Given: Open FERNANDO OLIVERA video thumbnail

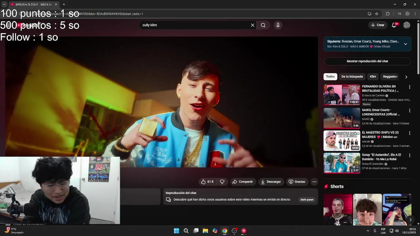Looking at the screenshot, I should (x=342, y=95).
